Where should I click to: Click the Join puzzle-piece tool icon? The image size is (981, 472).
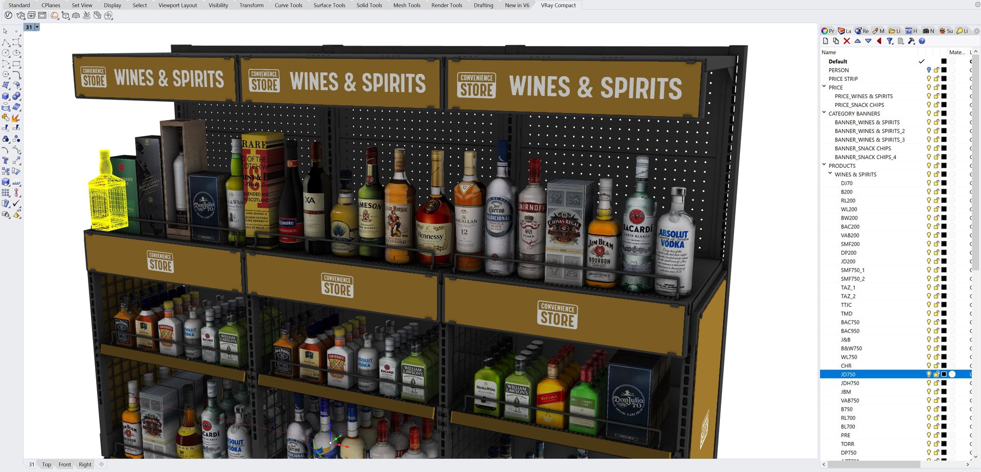pyautogui.click(x=6, y=118)
